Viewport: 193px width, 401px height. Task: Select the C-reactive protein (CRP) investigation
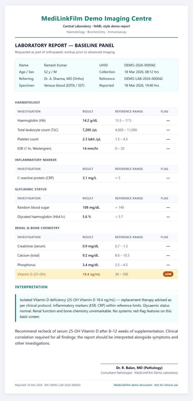click(x=36, y=178)
